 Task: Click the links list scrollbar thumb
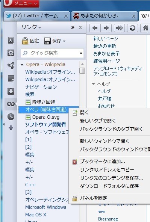82,71
